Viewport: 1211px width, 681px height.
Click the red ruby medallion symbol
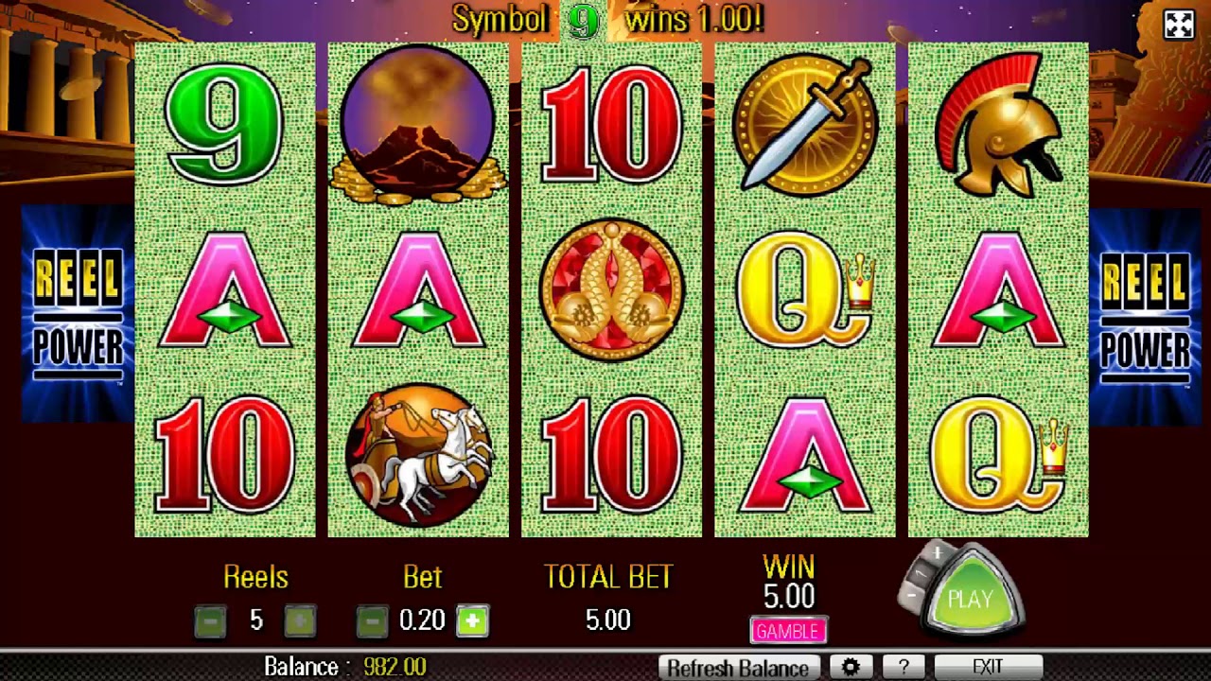(611, 289)
